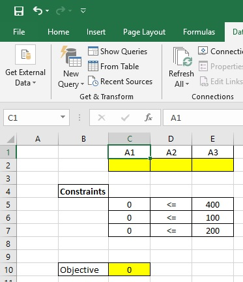Open the Customize Quick Access Toolbar dropdown
Screen dimensions: 243x282
click(83, 10)
